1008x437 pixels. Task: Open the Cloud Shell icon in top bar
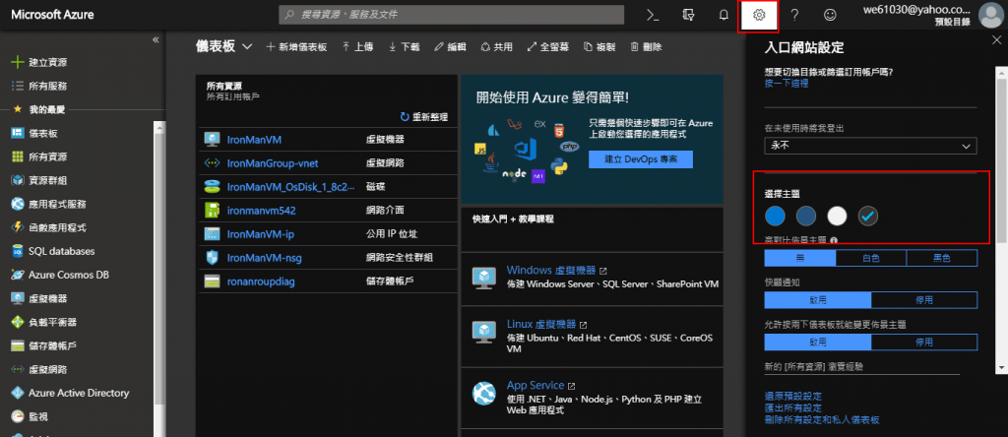click(x=653, y=15)
